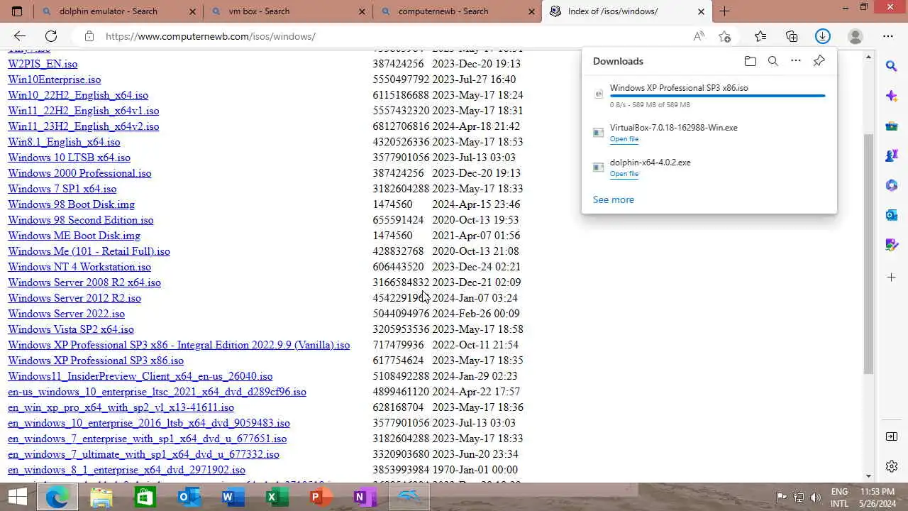Refresh the current page

[x=51, y=36]
